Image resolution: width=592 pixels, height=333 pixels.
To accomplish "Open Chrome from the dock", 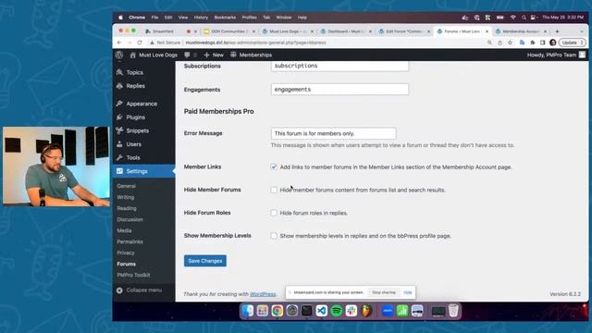I will tap(277, 311).
